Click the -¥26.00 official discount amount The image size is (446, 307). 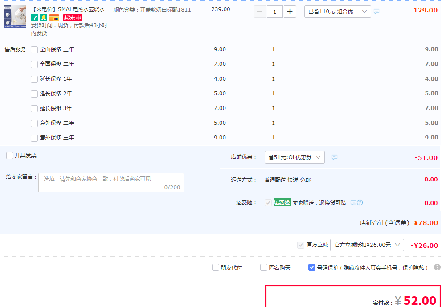tap(424, 245)
